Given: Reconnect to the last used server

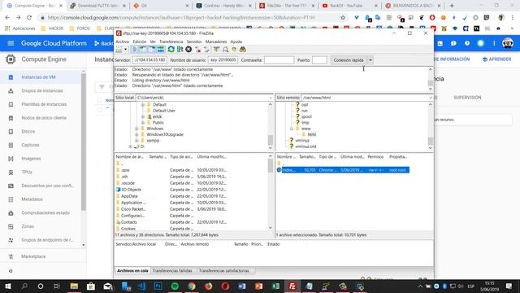Looking at the screenshot, I should click(206, 50).
